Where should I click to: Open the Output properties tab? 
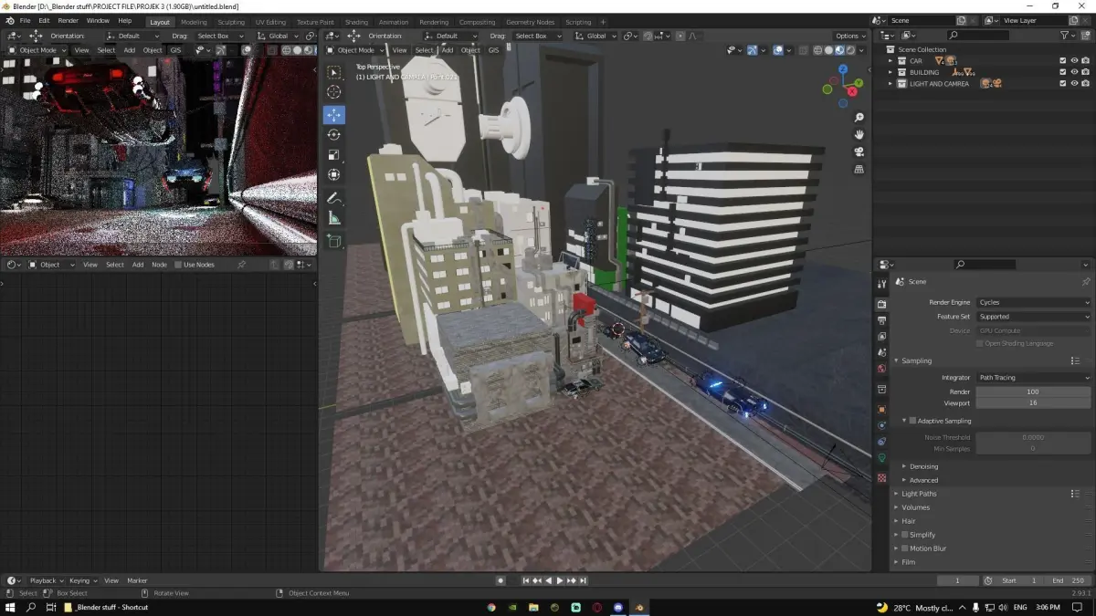[881, 320]
